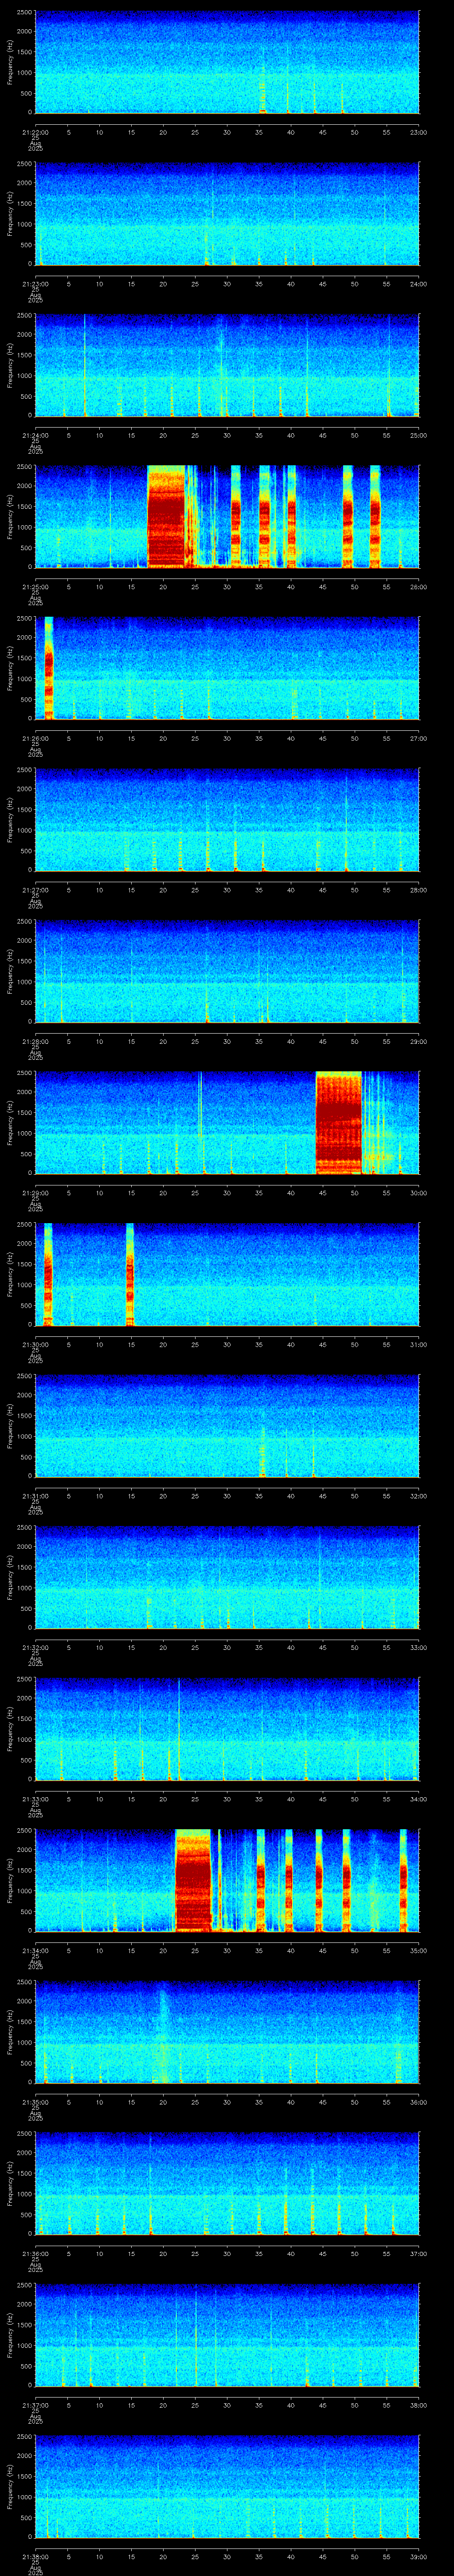Click the "36:00" end time label

(x=419, y=2102)
